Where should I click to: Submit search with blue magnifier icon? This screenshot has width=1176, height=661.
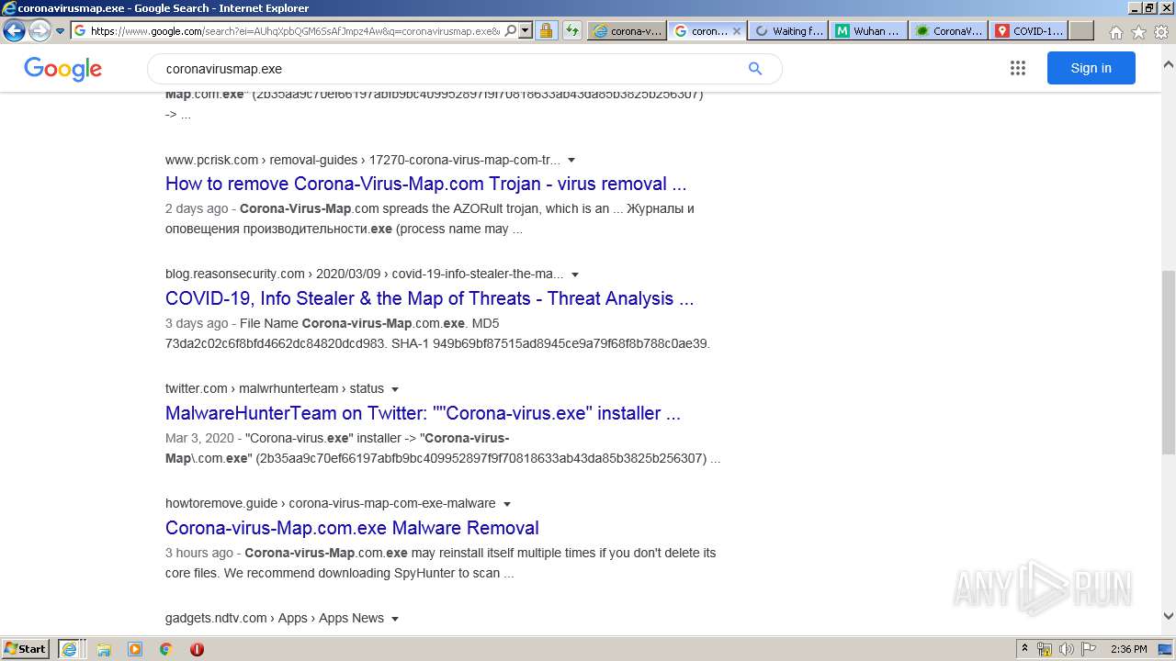point(755,69)
